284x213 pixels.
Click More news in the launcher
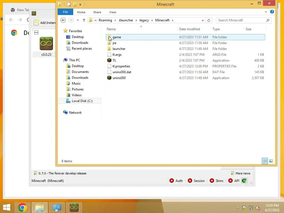(241, 173)
